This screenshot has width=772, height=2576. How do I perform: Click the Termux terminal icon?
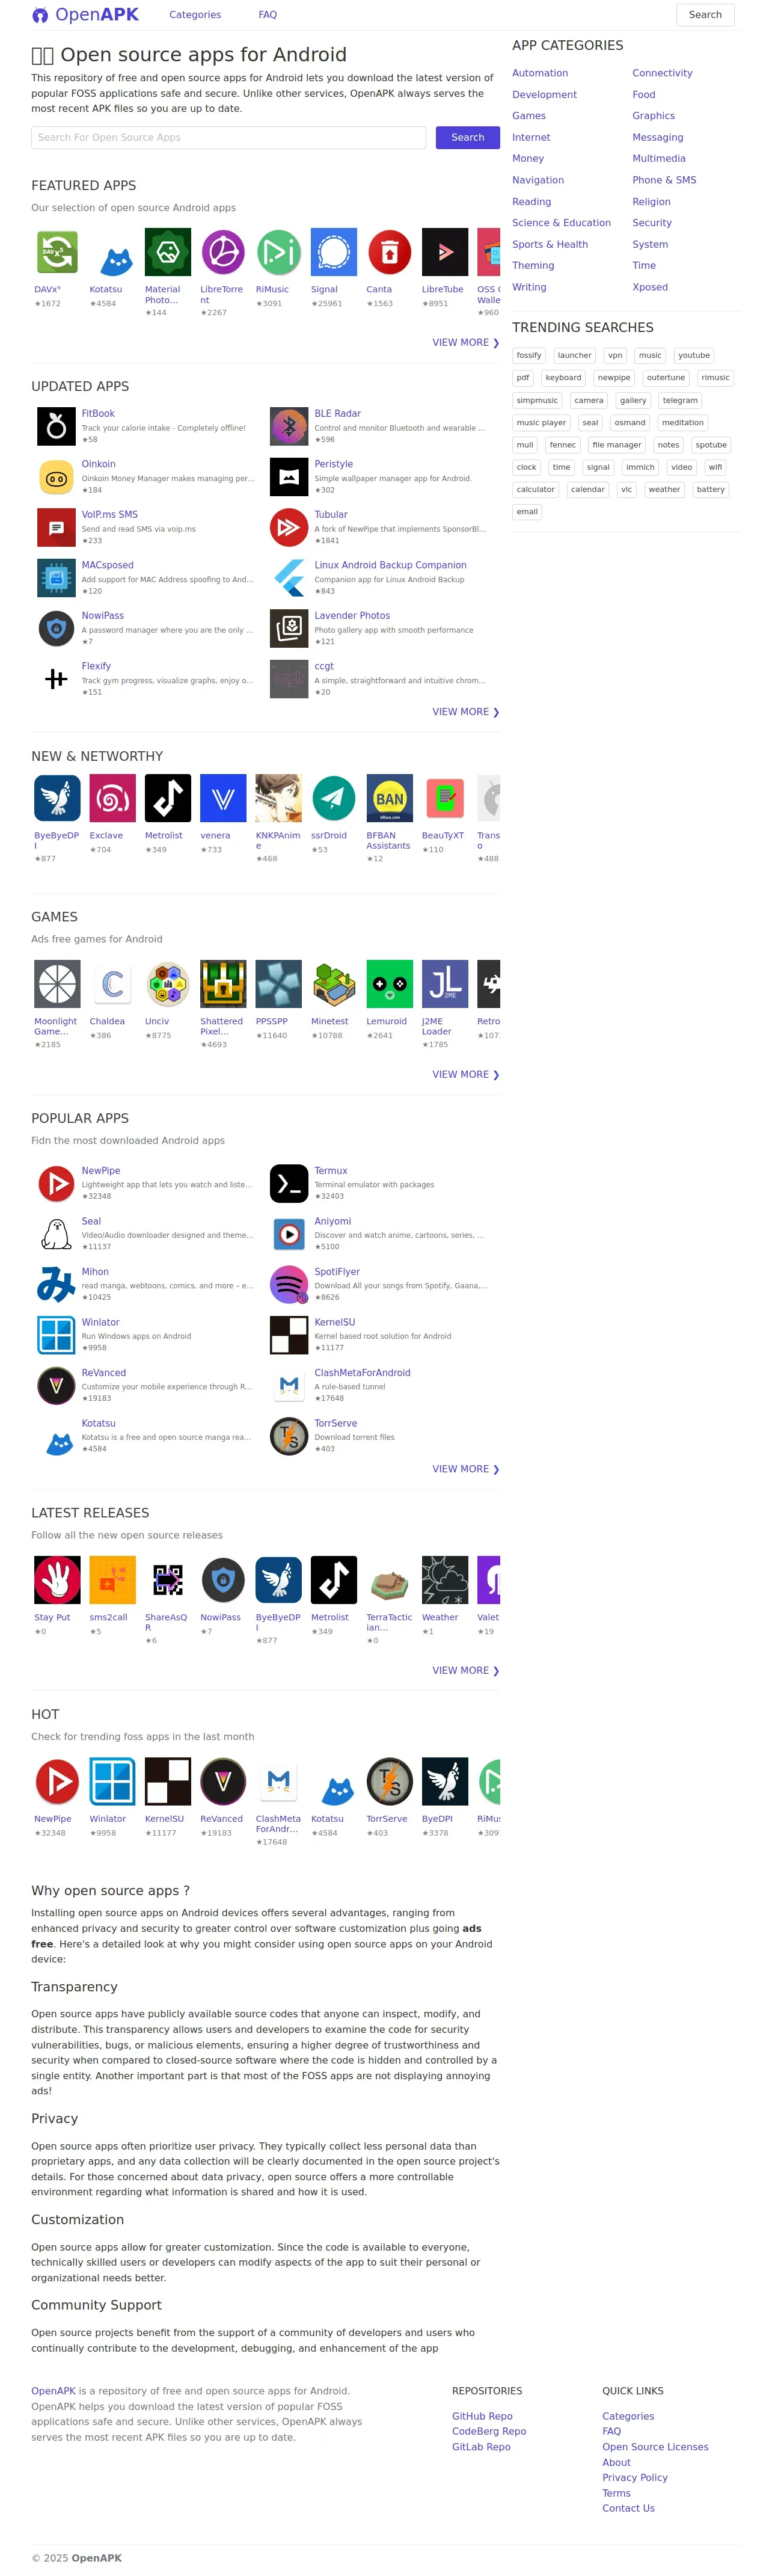point(289,1183)
